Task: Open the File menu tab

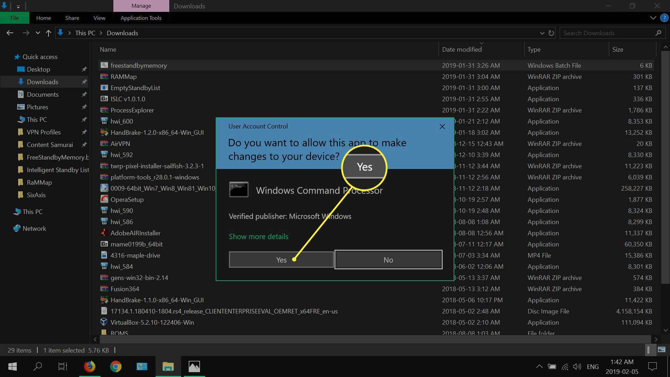Action: 15,18
